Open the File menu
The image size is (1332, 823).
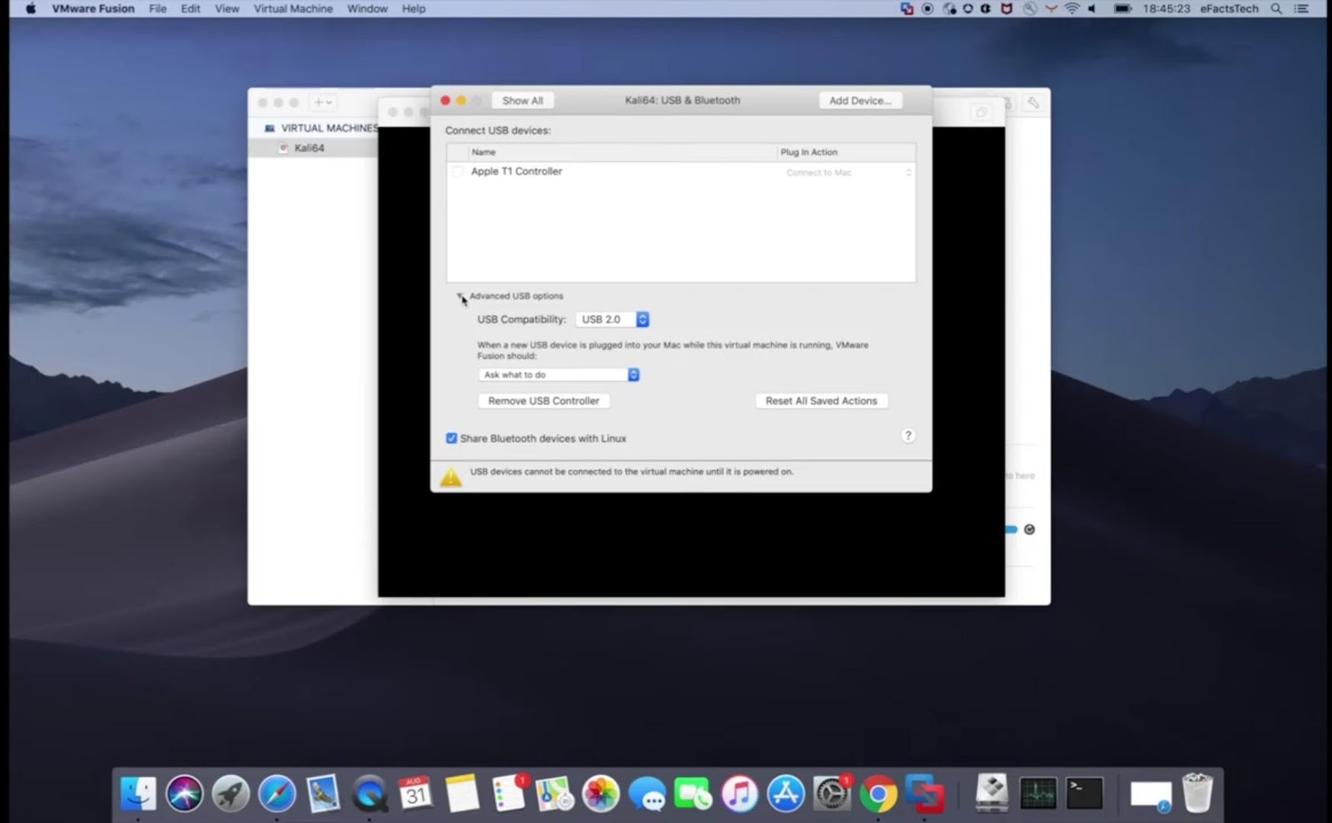click(x=157, y=9)
